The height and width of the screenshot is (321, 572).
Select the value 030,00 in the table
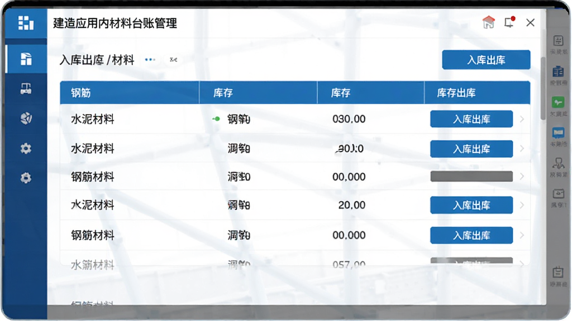349,119
